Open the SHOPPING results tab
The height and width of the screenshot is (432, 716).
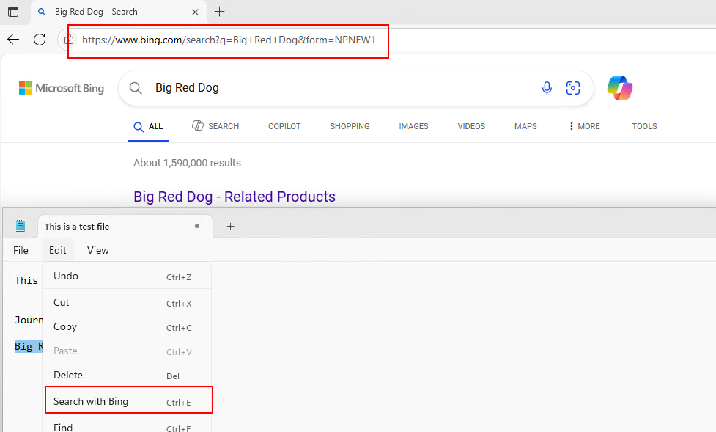pyautogui.click(x=350, y=127)
